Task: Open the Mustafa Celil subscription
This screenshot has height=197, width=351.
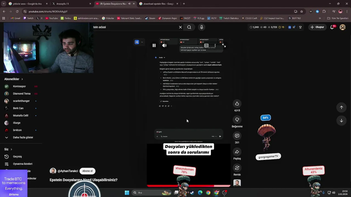Action: [21, 115]
